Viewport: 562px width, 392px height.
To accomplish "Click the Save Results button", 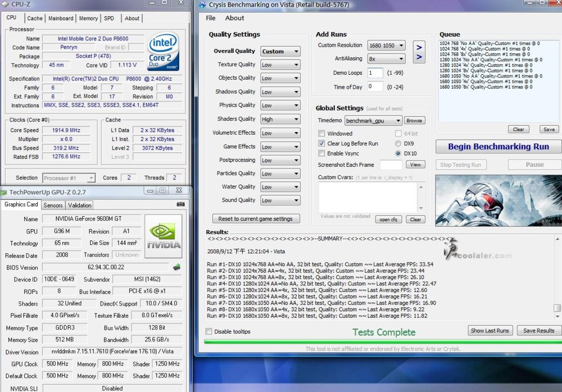I will pyautogui.click(x=539, y=330).
